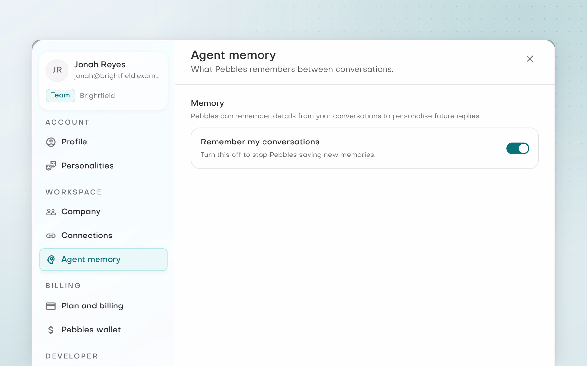Click the Agent memory page title
This screenshot has width=587, height=366.
pyautogui.click(x=233, y=55)
